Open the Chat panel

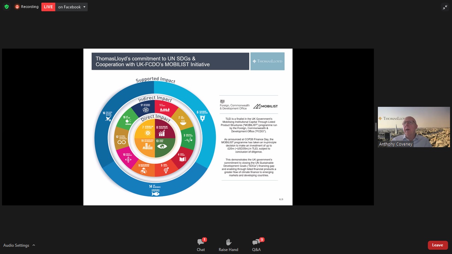(201, 244)
